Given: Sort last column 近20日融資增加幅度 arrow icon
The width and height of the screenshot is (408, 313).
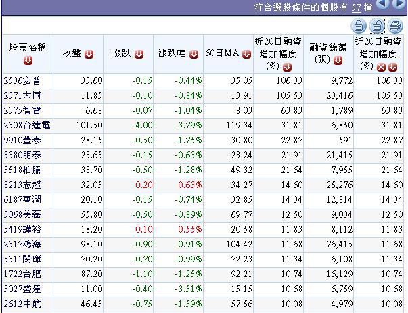Looking at the screenshot, I should [392, 68].
